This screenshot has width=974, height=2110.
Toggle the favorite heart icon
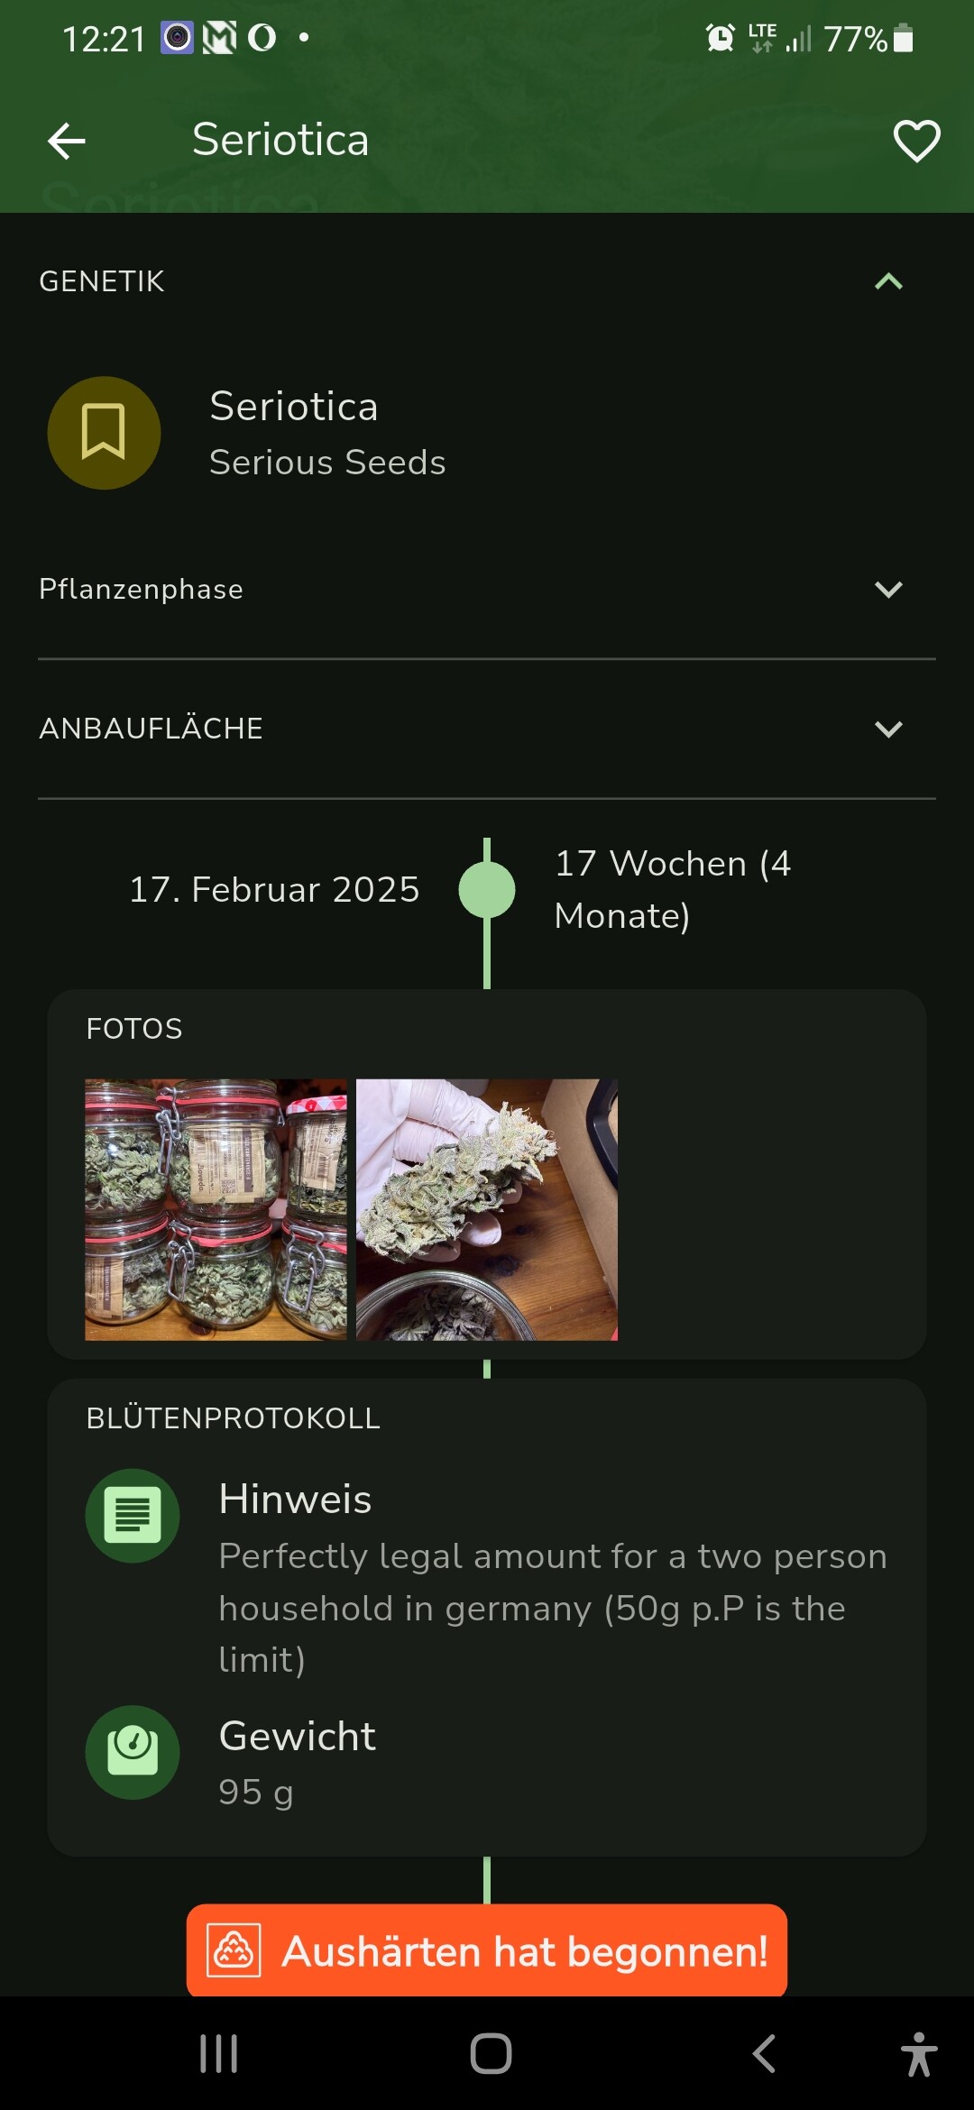tap(916, 142)
